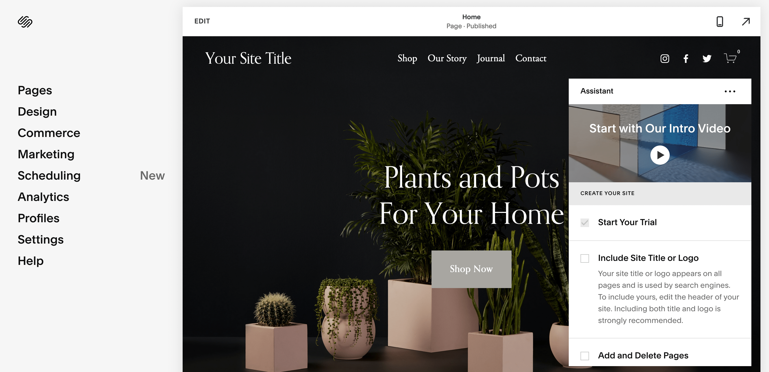Click the EDIT button in top bar
Viewport: 769px width, 372px height.
(x=202, y=21)
